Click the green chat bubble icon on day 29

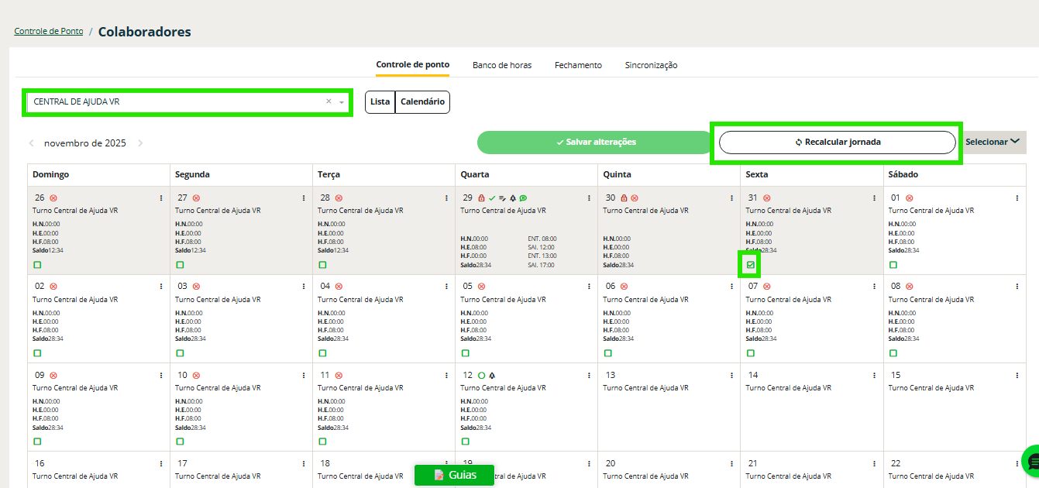click(523, 198)
